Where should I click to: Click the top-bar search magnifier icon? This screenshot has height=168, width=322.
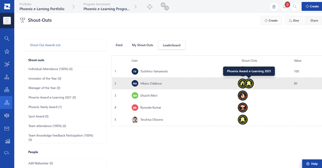coord(295,6)
